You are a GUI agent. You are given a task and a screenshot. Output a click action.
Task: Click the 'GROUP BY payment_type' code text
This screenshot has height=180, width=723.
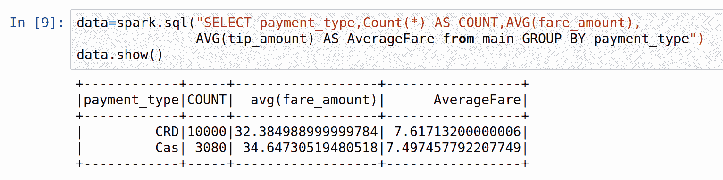coord(605,39)
